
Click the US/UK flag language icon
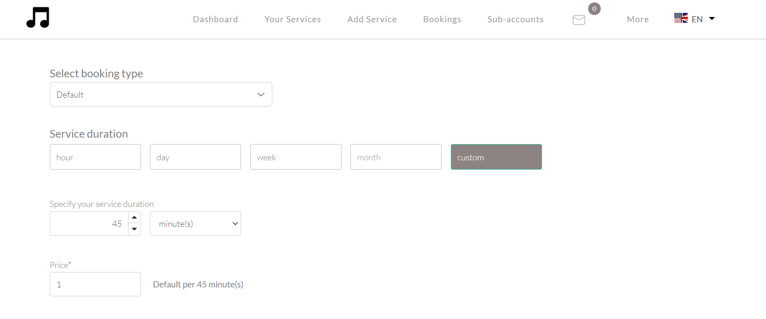click(681, 18)
